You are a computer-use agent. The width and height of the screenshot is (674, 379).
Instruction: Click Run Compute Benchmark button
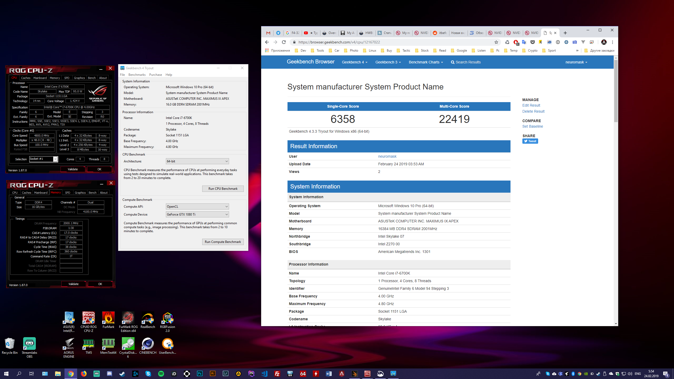click(x=223, y=242)
